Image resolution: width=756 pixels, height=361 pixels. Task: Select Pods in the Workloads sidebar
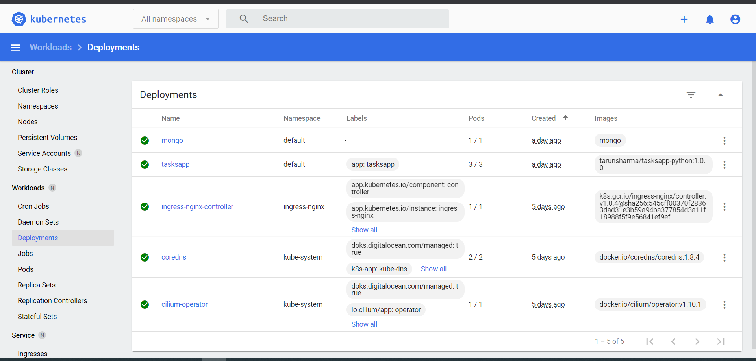[x=25, y=269]
